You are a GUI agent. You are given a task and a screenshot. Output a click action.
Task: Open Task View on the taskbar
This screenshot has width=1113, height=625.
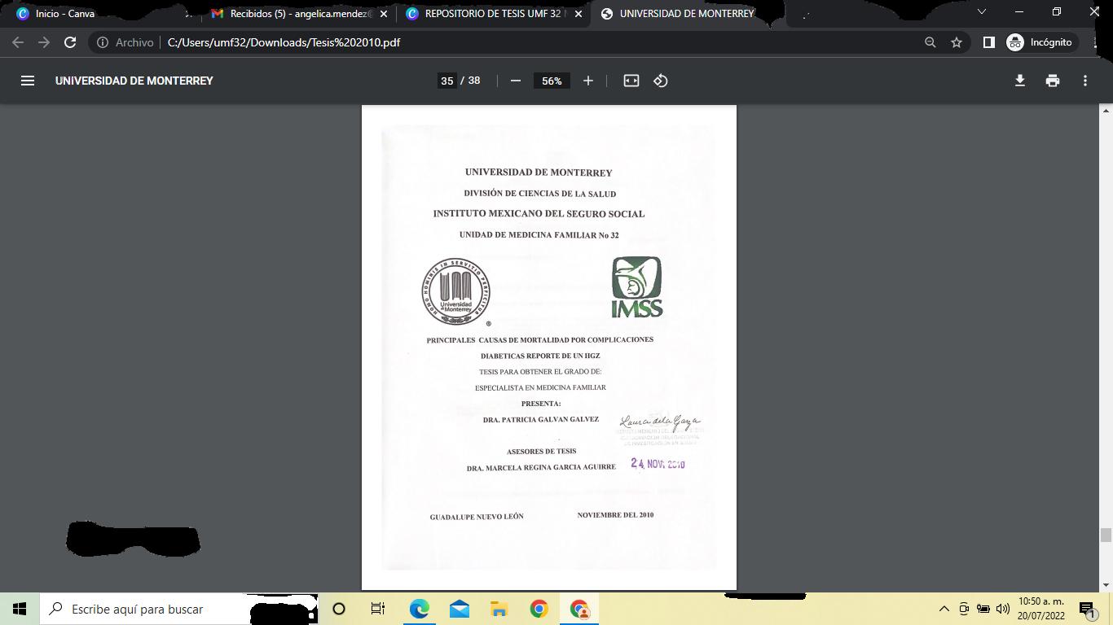point(378,609)
